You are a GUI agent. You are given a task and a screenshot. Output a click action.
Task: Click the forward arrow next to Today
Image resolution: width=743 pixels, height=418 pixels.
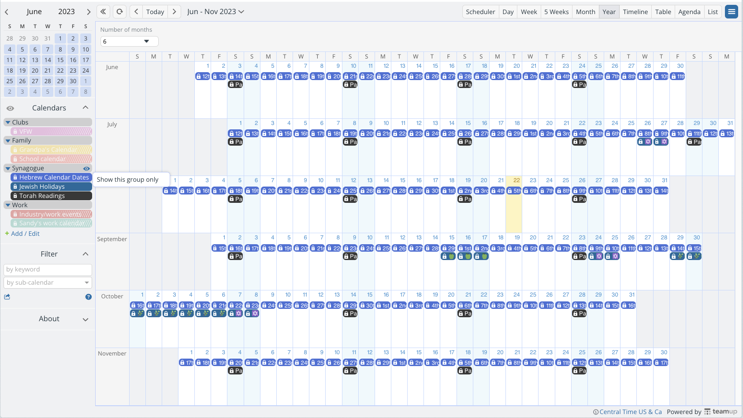coord(174,11)
